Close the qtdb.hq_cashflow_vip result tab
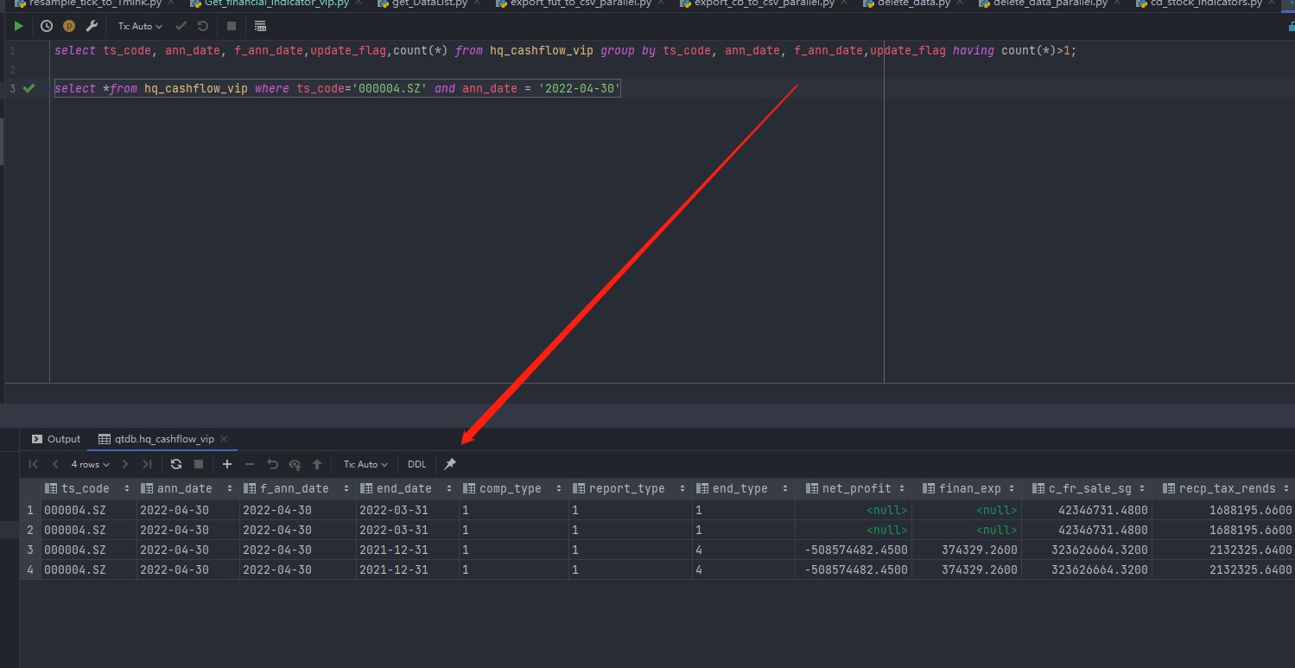The image size is (1295, 668). pyautogui.click(x=224, y=439)
